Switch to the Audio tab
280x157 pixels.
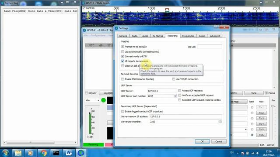(x=145, y=36)
